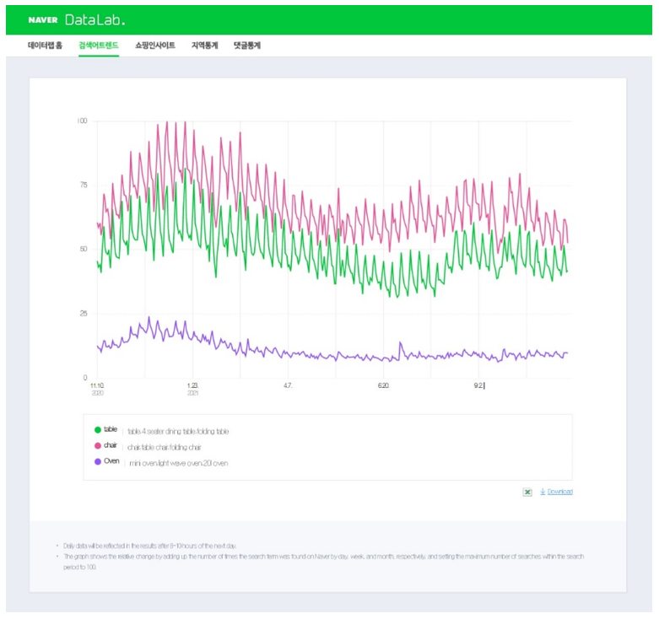This screenshot has height=619, width=659.
Task: Toggle the pink chair legend dot
Action: [98, 445]
